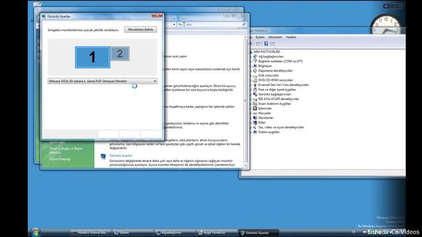Screen dimensions: 422x237
Task: Click the console tree toolbar icon left of help
Action: 258,43
